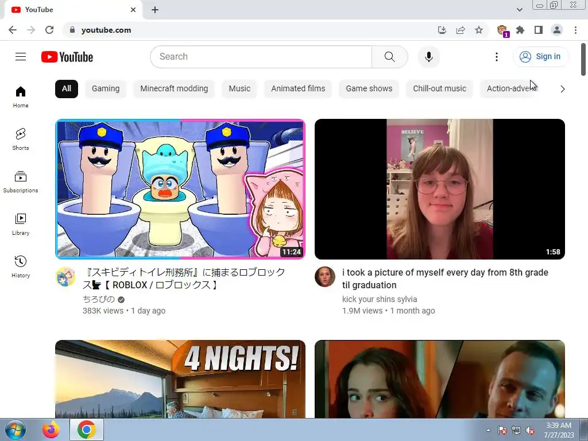The height and width of the screenshot is (441, 588).
Task: Select the Chill-out music chip
Action: [x=439, y=89]
